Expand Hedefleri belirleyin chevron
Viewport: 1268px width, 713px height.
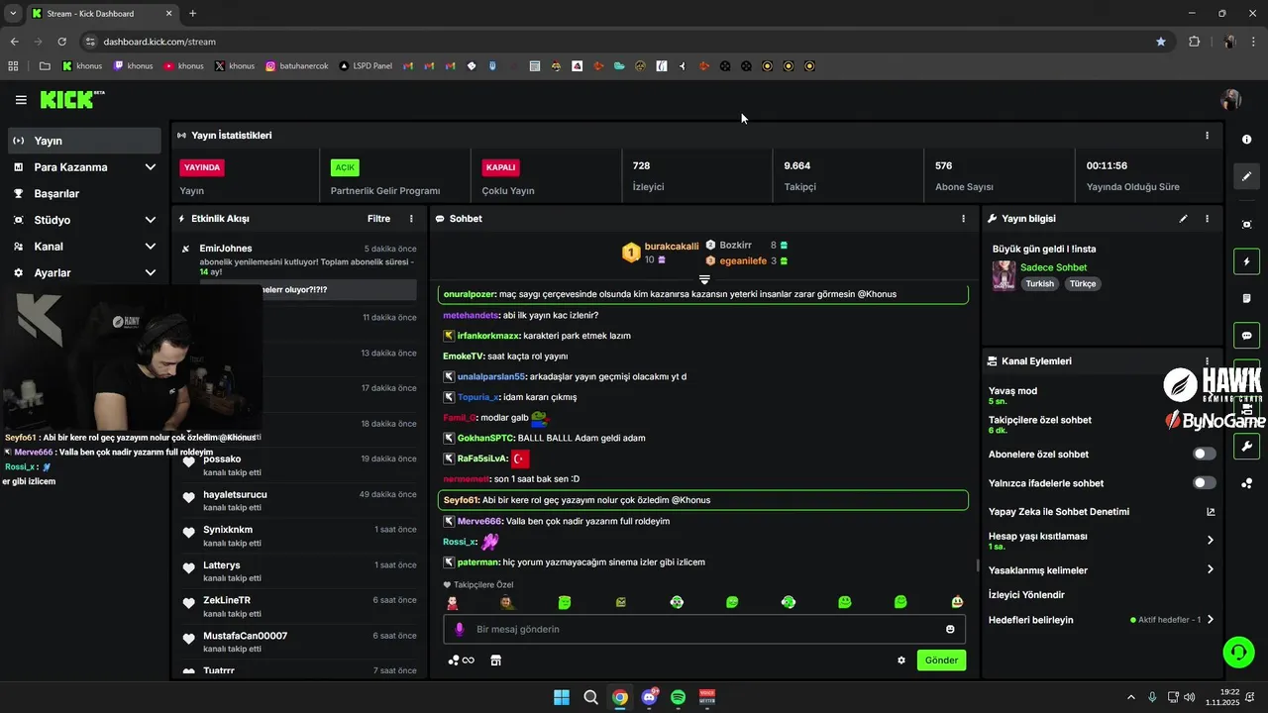click(x=1210, y=620)
